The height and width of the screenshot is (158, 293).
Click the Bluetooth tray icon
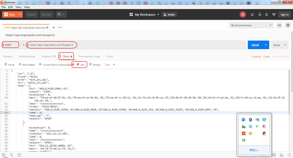pyautogui.click(x=250, y=120)
